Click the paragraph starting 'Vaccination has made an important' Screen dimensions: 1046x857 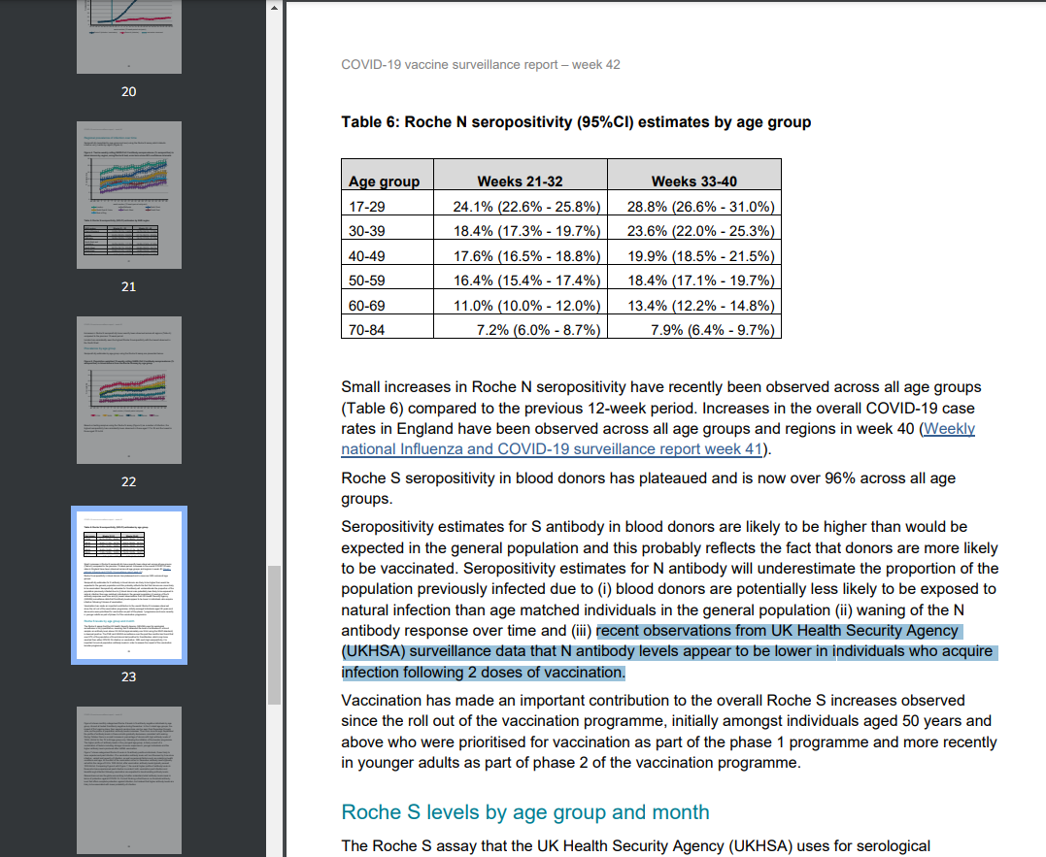click(669, 732)
